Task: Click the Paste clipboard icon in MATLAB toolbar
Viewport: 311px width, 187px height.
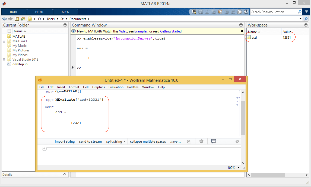Action: click(x=220, y=12)
